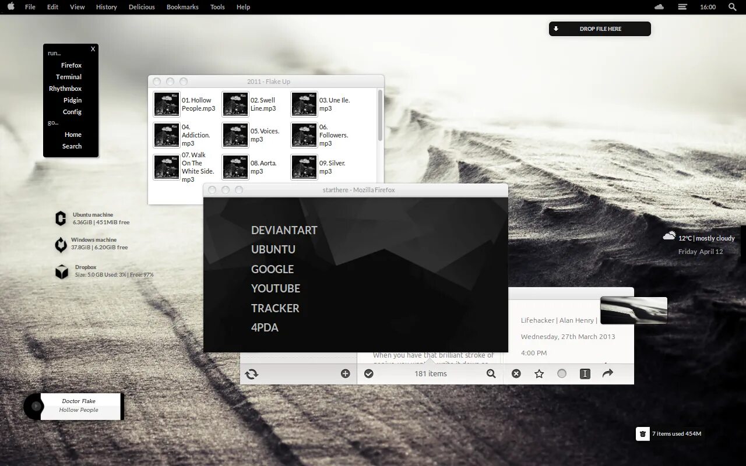The width and height of the screenshot is (746, 466).
Task: Open the 4PDA link
Action: pyautogui.click(x=265, y=327)
